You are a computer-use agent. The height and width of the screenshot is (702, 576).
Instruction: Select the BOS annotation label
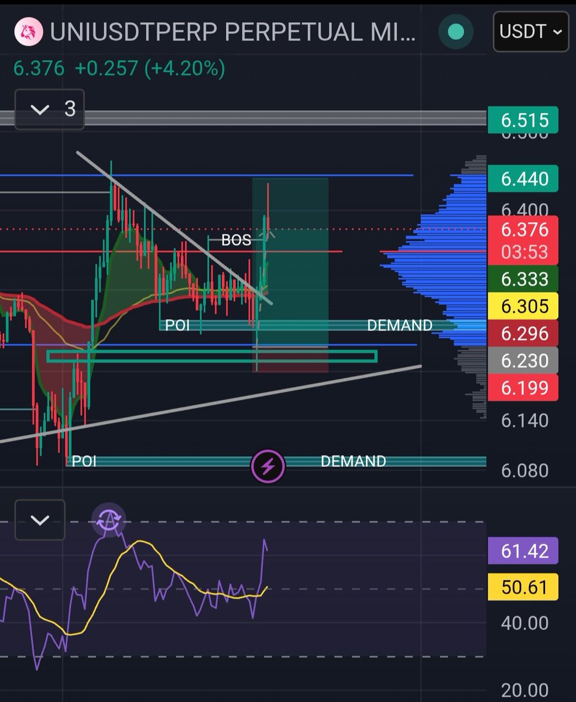[236, 240]
